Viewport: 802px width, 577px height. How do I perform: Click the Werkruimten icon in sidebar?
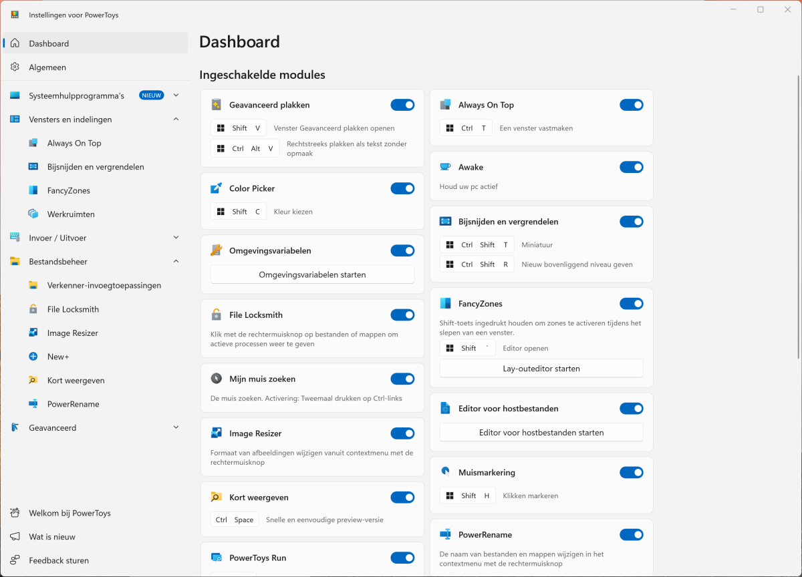pos(33,214)
